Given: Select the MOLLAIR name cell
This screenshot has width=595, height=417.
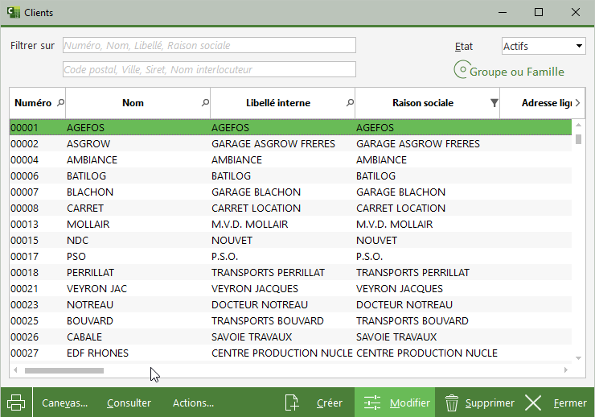Looking at the screenshot, I should pyautogui.click(x=88, y=224).
